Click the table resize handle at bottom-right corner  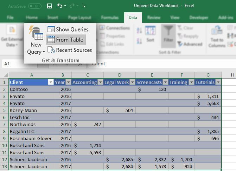[x=221, y=170]
